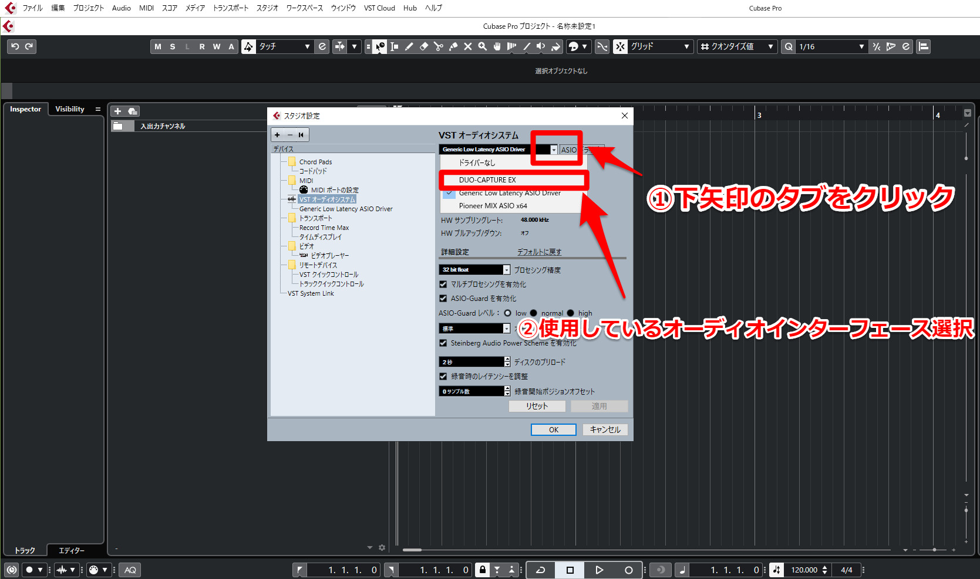Open the window layout setup icon
The image size is (980, 579).
click(924, 46)
